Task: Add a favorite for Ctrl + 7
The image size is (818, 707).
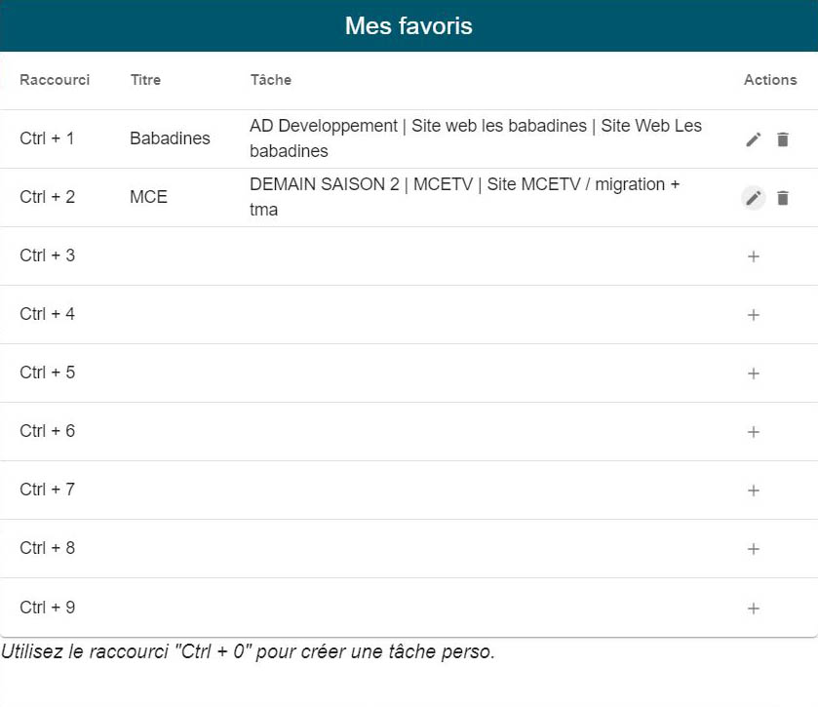Action: pyautogui.click(x=753, y=491)
